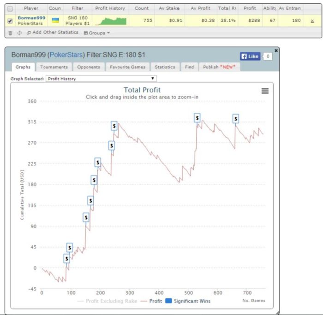
Task: Toggle the header select-all checkbox
Action: pyautogui.click(x=10, y=9)
